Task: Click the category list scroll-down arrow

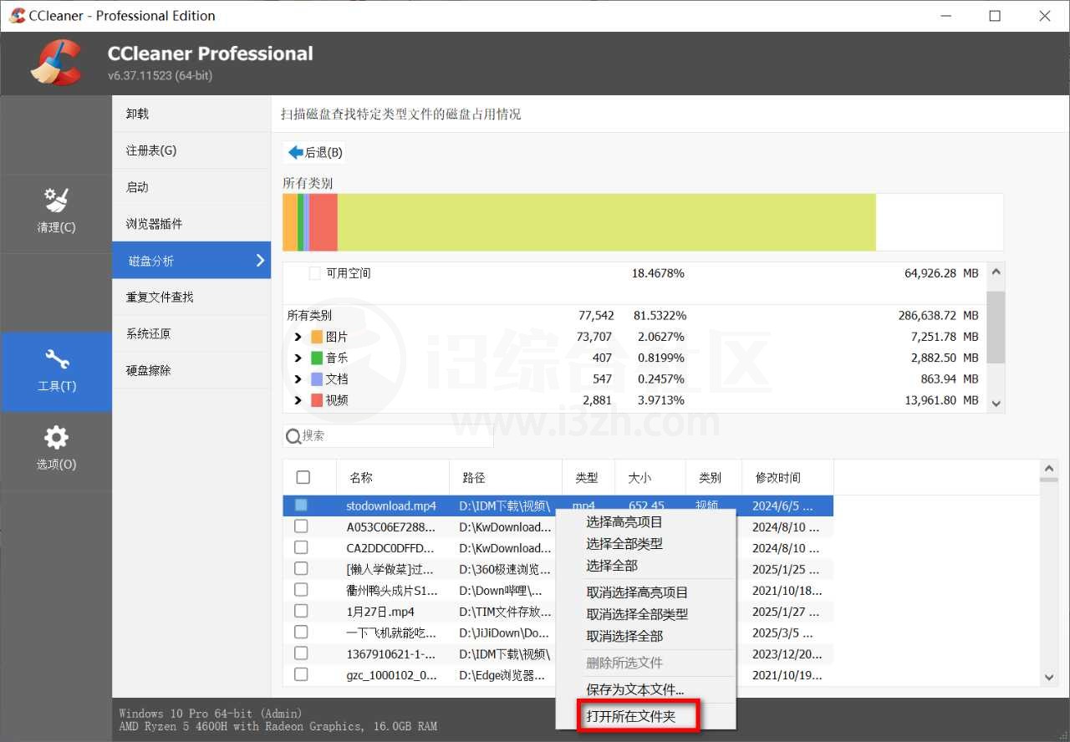Action: [996, 403]
